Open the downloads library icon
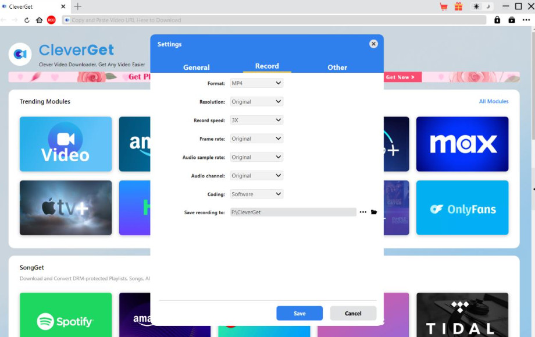 click(x=512, y=20)
